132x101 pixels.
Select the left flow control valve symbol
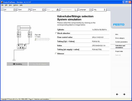pyautogui.click(x=19, y=35)
